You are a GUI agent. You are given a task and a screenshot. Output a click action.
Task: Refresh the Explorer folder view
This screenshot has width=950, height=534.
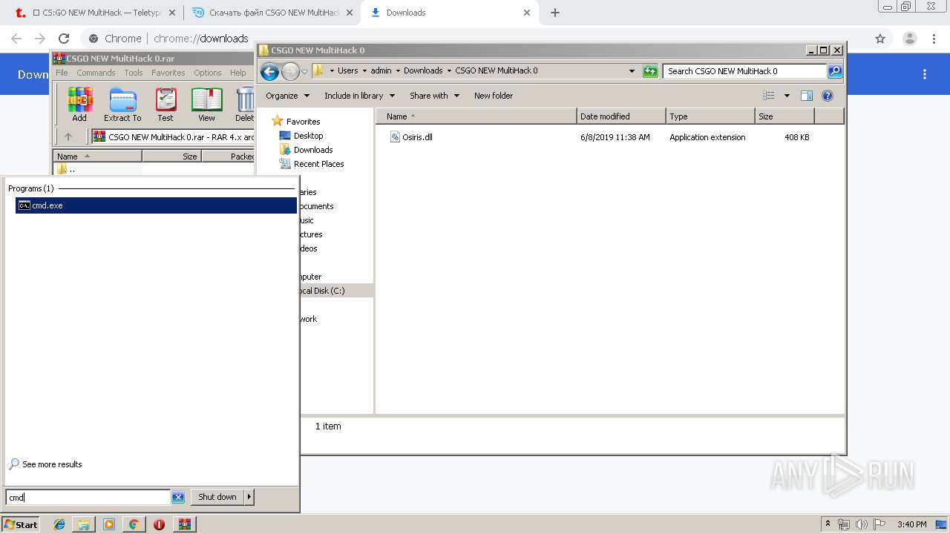pyautogui.click(x=650, y=71)
